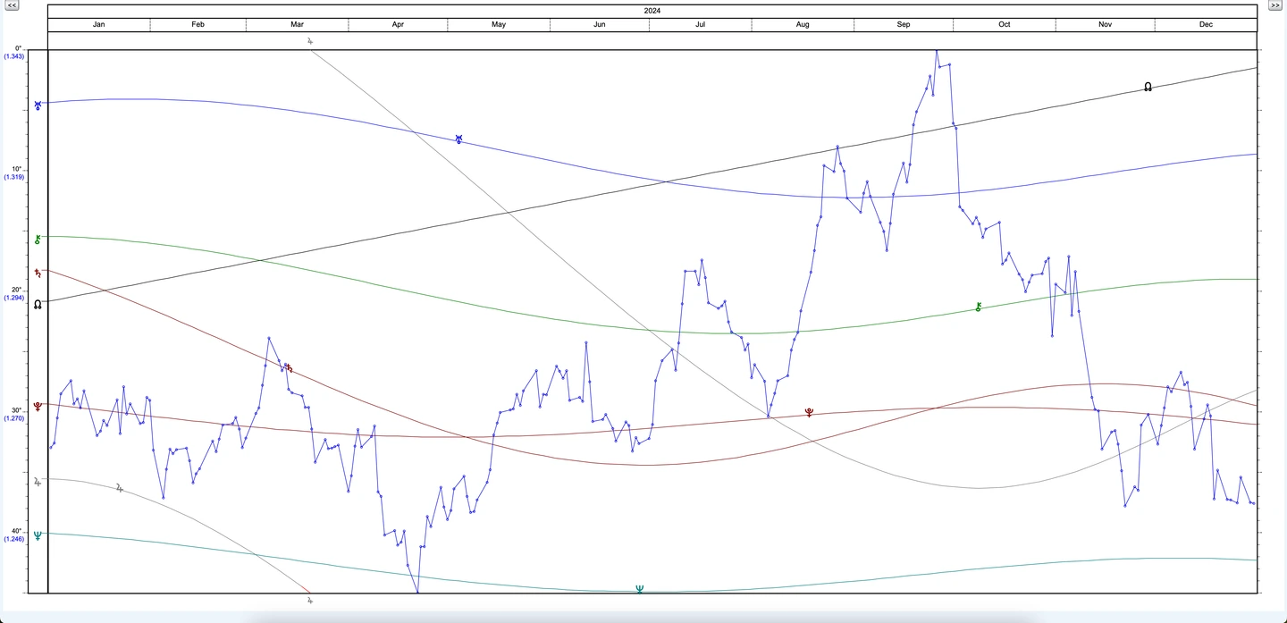Select the Pluto glyph on the August curve
The height and width of the screenshot is (623, 1287).
click(809, 412)
